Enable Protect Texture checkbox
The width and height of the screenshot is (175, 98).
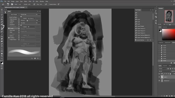pyautogui.click(x=9, y=40)
